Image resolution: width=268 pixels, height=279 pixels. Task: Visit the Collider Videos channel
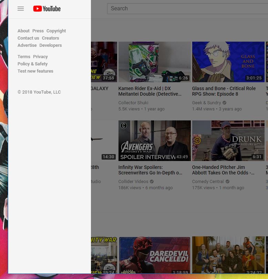click(x=133, y=182)
